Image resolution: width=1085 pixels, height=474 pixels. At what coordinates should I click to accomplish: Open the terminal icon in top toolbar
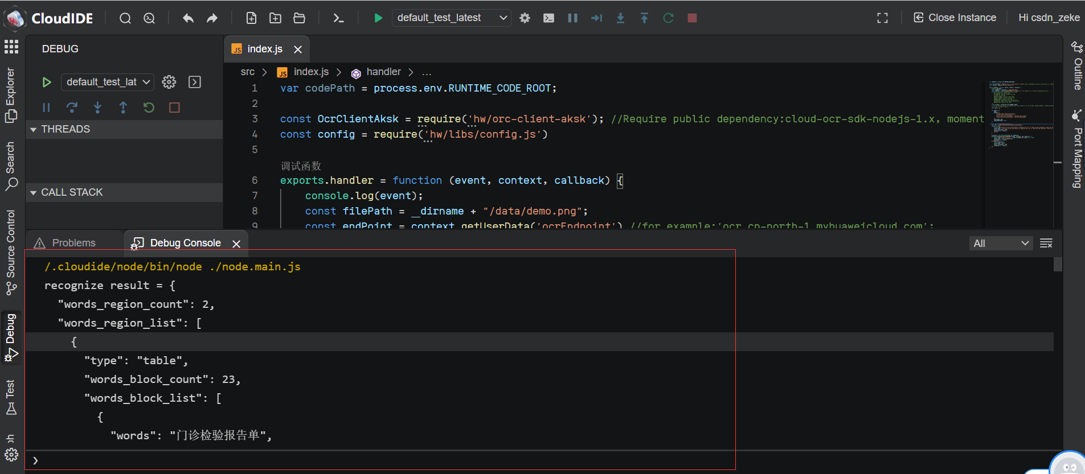click(338, 18)
